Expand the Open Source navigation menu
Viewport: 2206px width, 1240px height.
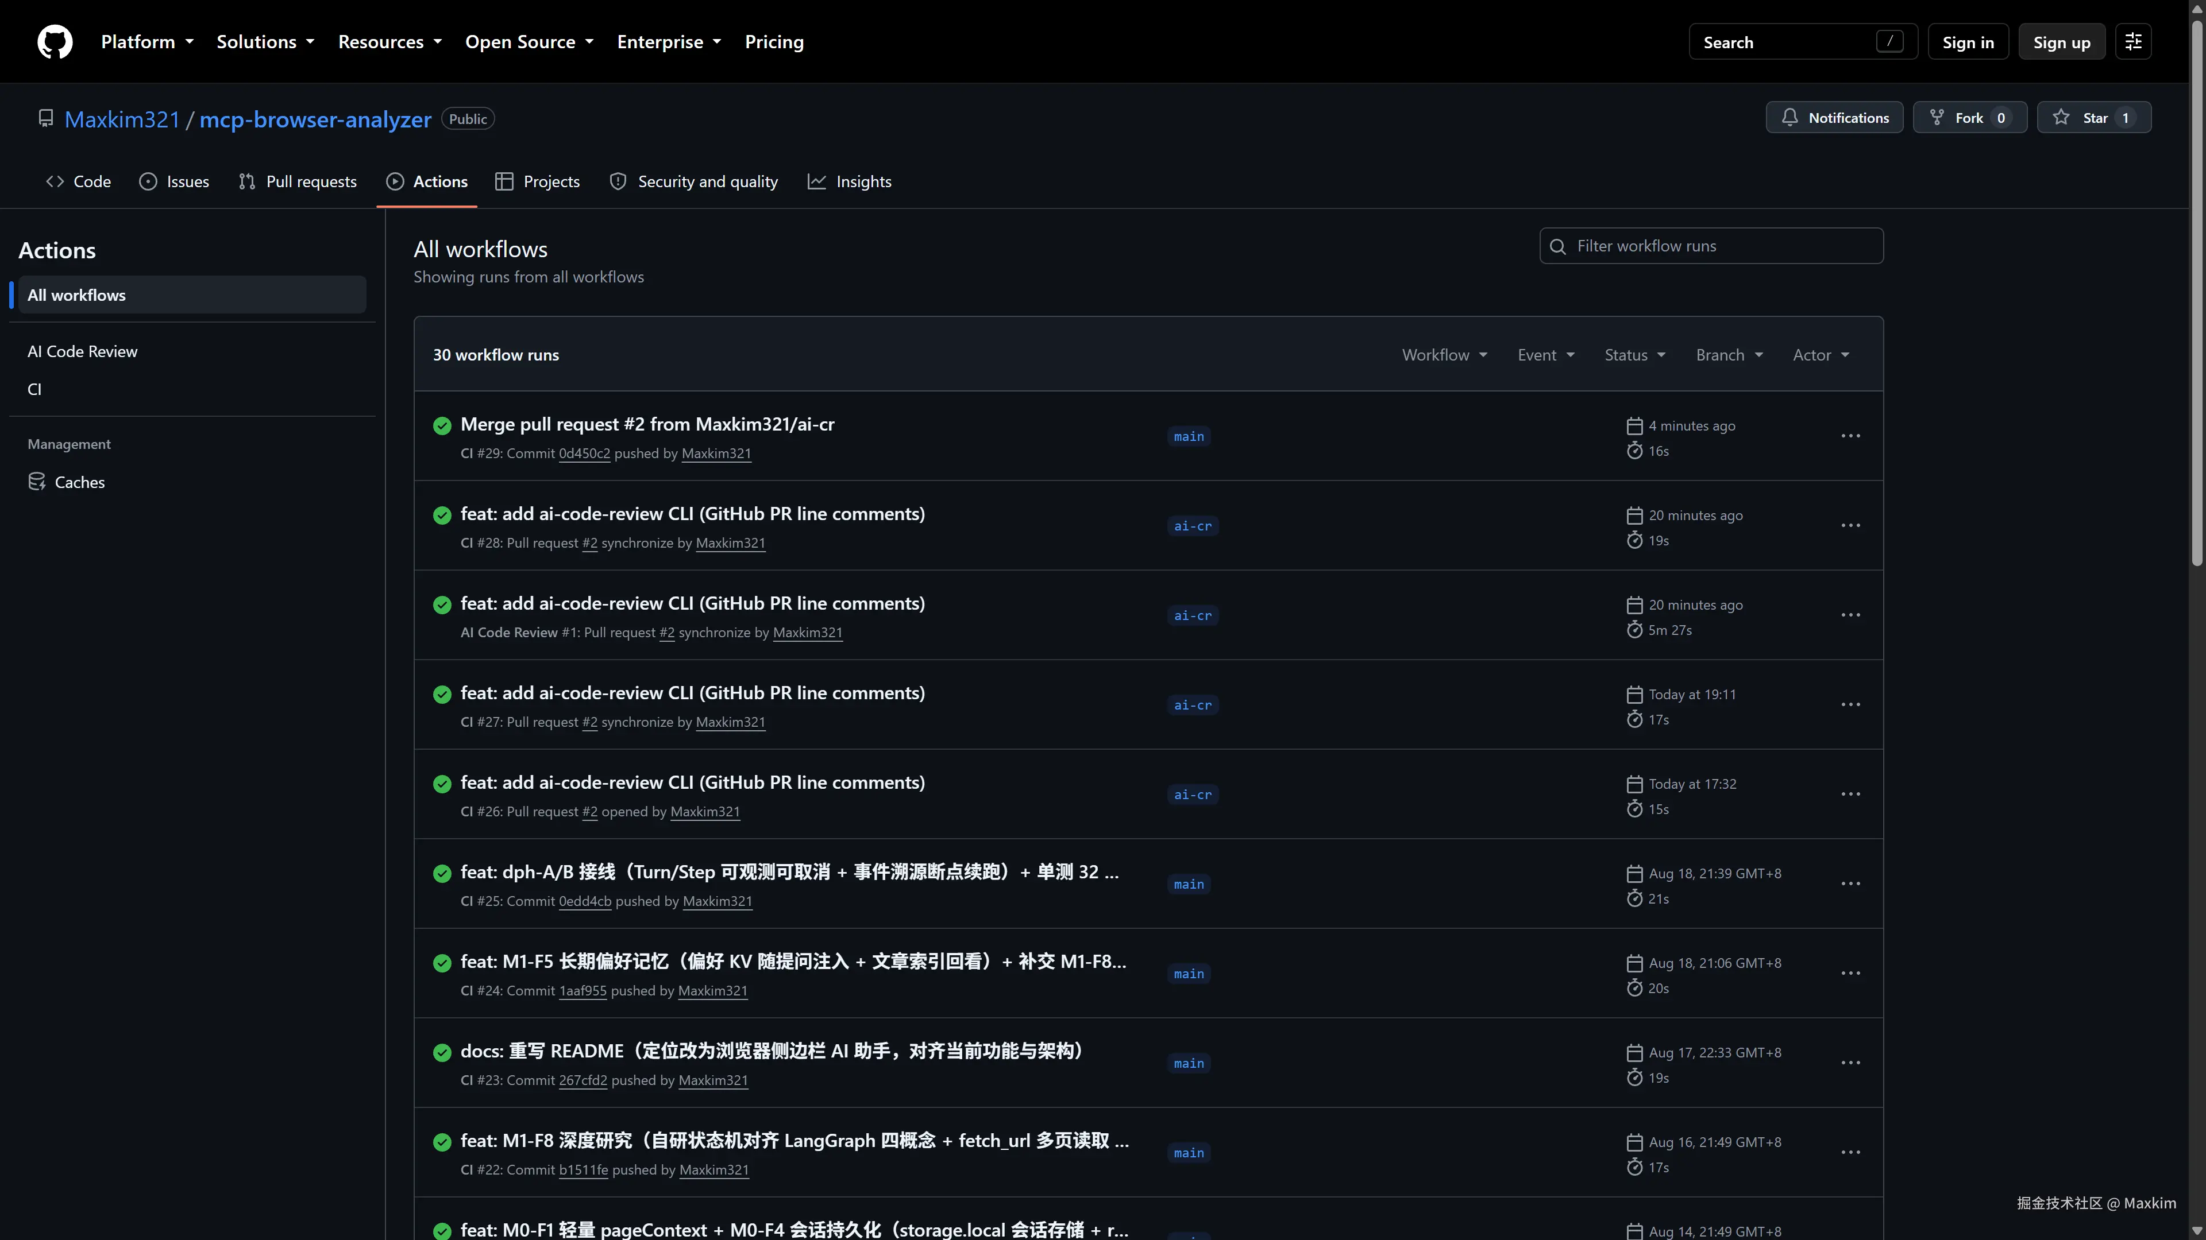point(529,42)
